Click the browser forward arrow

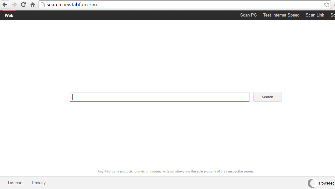click(14, 4)
